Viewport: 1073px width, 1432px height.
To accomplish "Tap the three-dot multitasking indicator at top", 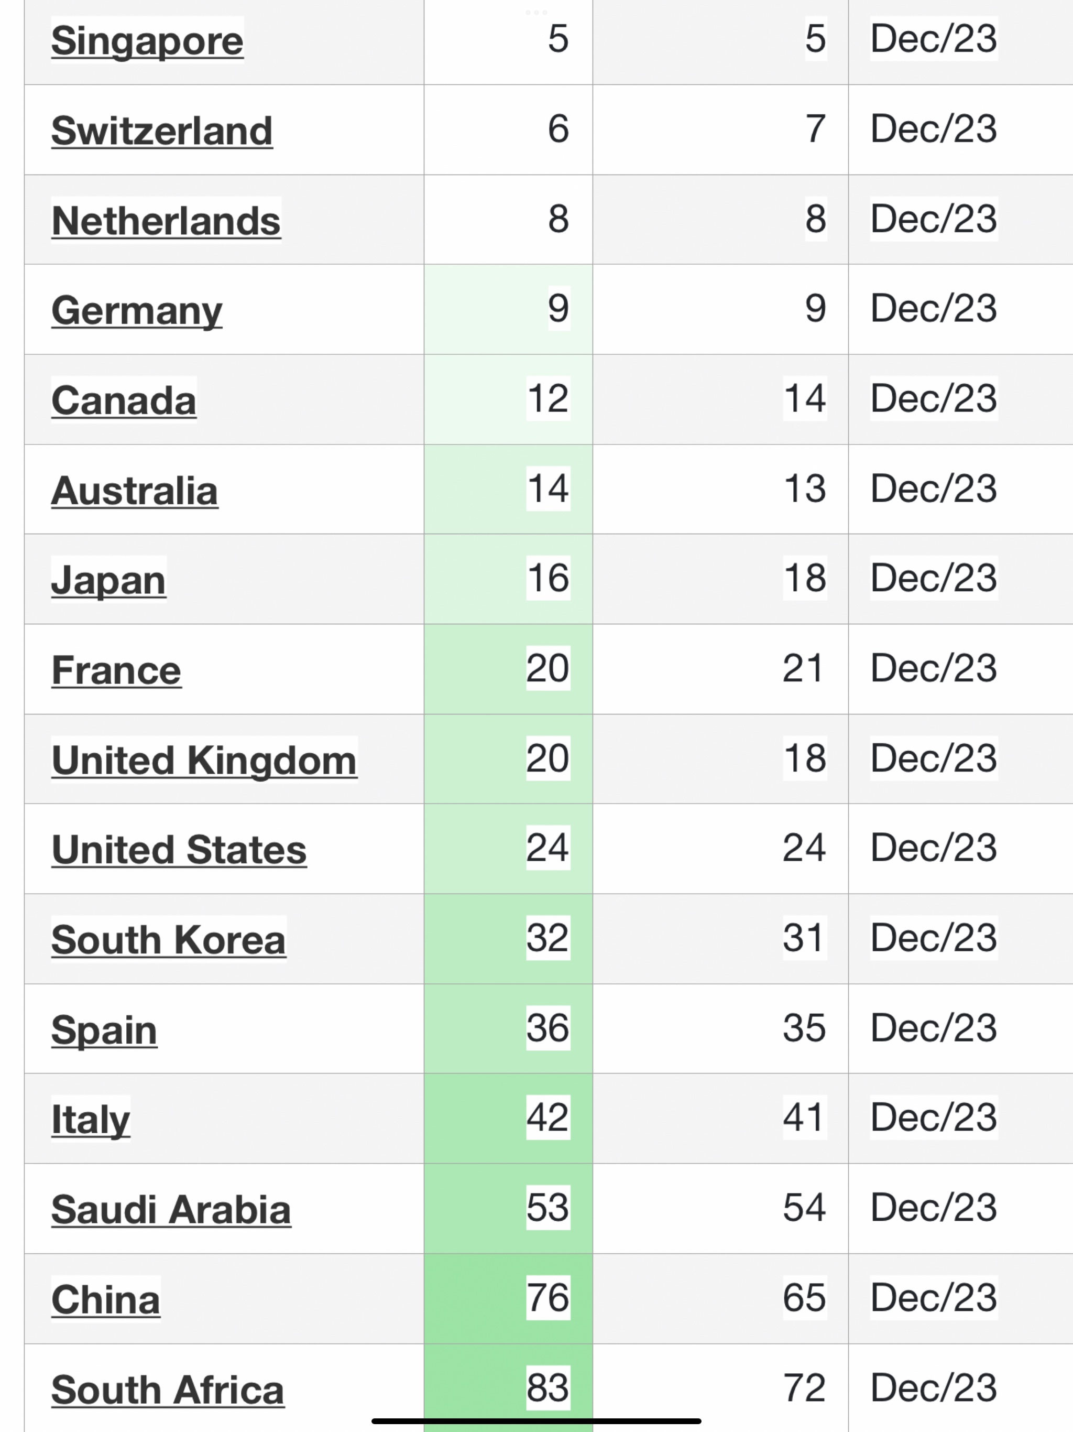I will 536,12.
